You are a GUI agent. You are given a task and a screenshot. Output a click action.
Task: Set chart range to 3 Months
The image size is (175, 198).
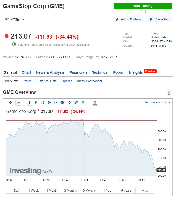[70, 190]
